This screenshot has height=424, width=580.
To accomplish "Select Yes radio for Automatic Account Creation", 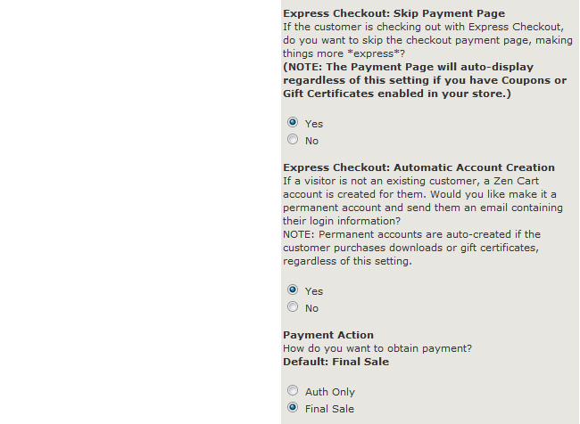I will point(293,290).
